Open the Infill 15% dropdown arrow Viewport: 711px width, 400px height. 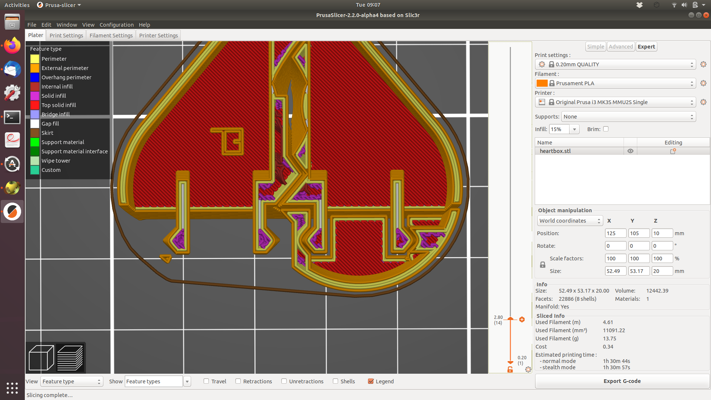tap(574, 129)
